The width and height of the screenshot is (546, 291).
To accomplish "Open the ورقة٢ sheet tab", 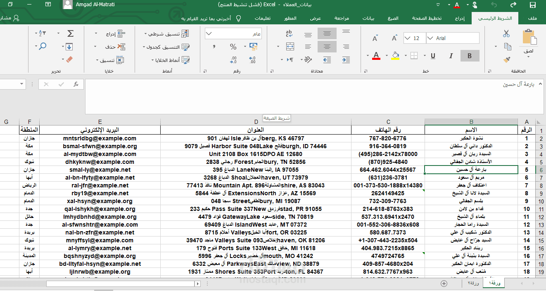I will point(473,284).
